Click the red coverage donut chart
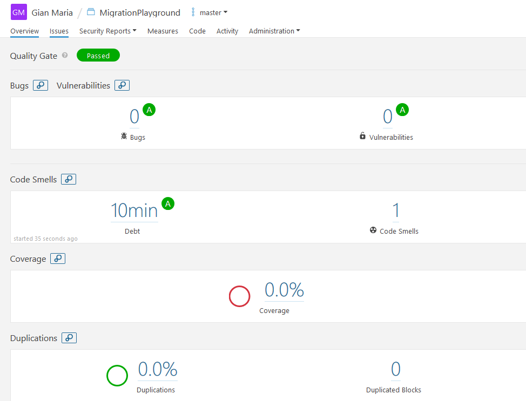Screen dimensions: 526x401 click(x=239, y=296)
